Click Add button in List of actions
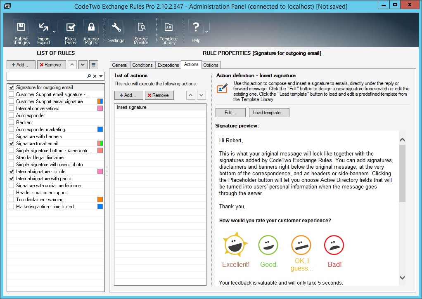 pos(129,95)
